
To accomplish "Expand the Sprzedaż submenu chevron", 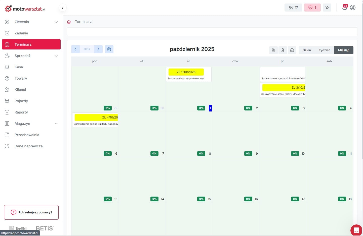I will click(x=56, y=56).
